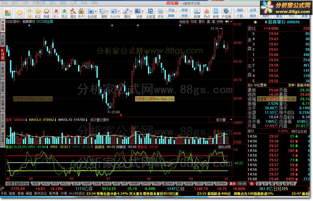Click the 全球 global market button
The height and width of the screenshot is (201, 313).
tap(253, 10)
